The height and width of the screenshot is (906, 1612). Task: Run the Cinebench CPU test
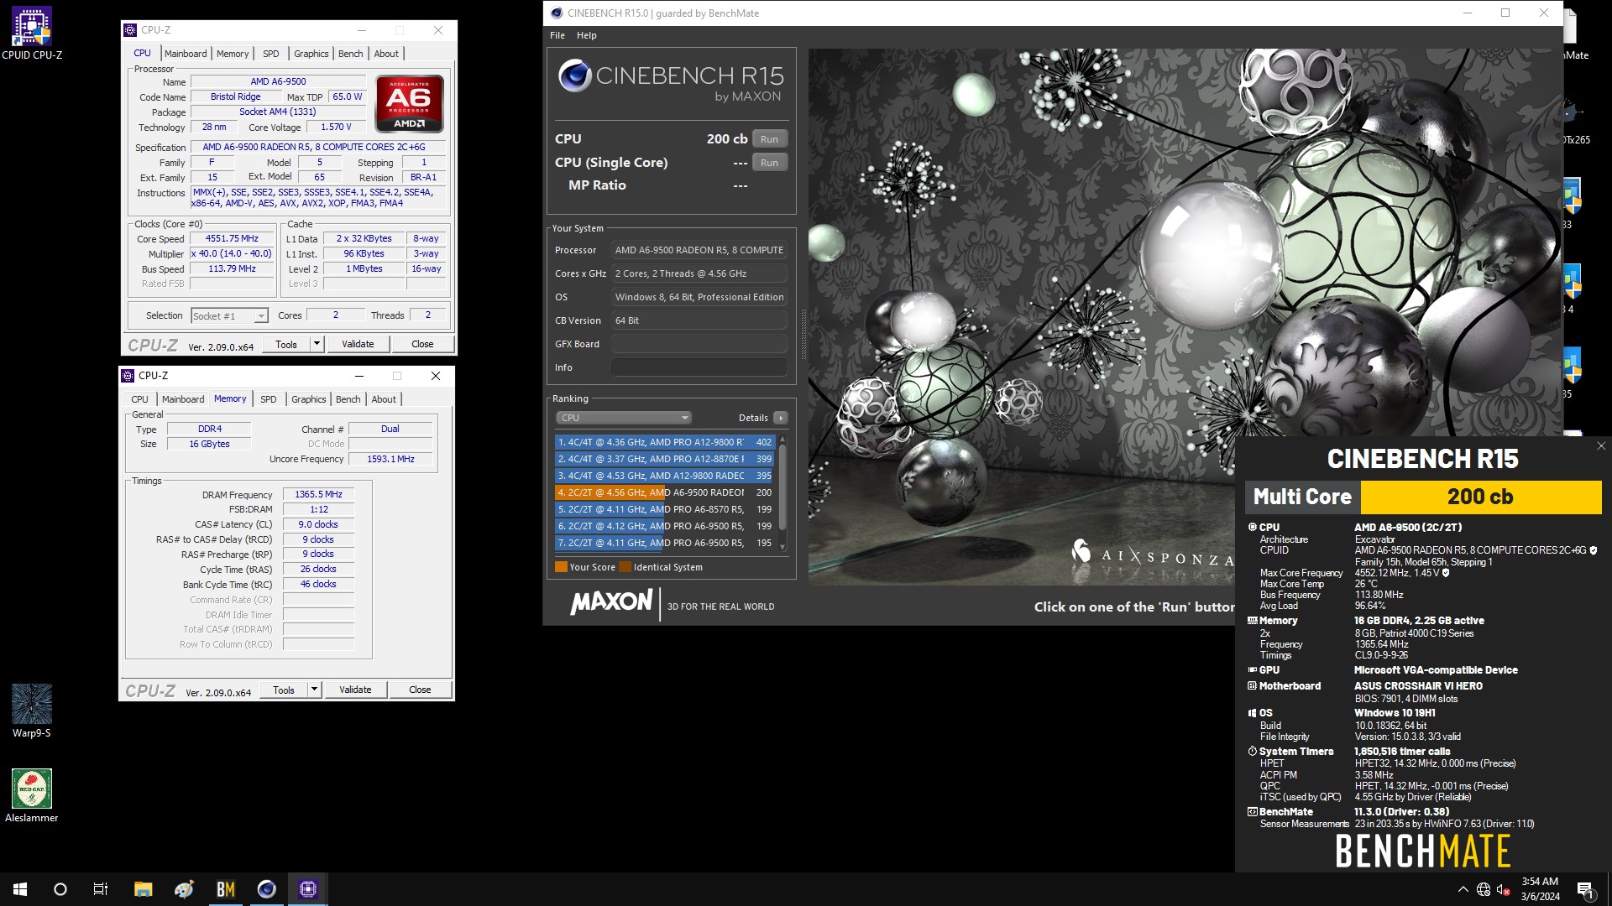[x=770, y=139]
